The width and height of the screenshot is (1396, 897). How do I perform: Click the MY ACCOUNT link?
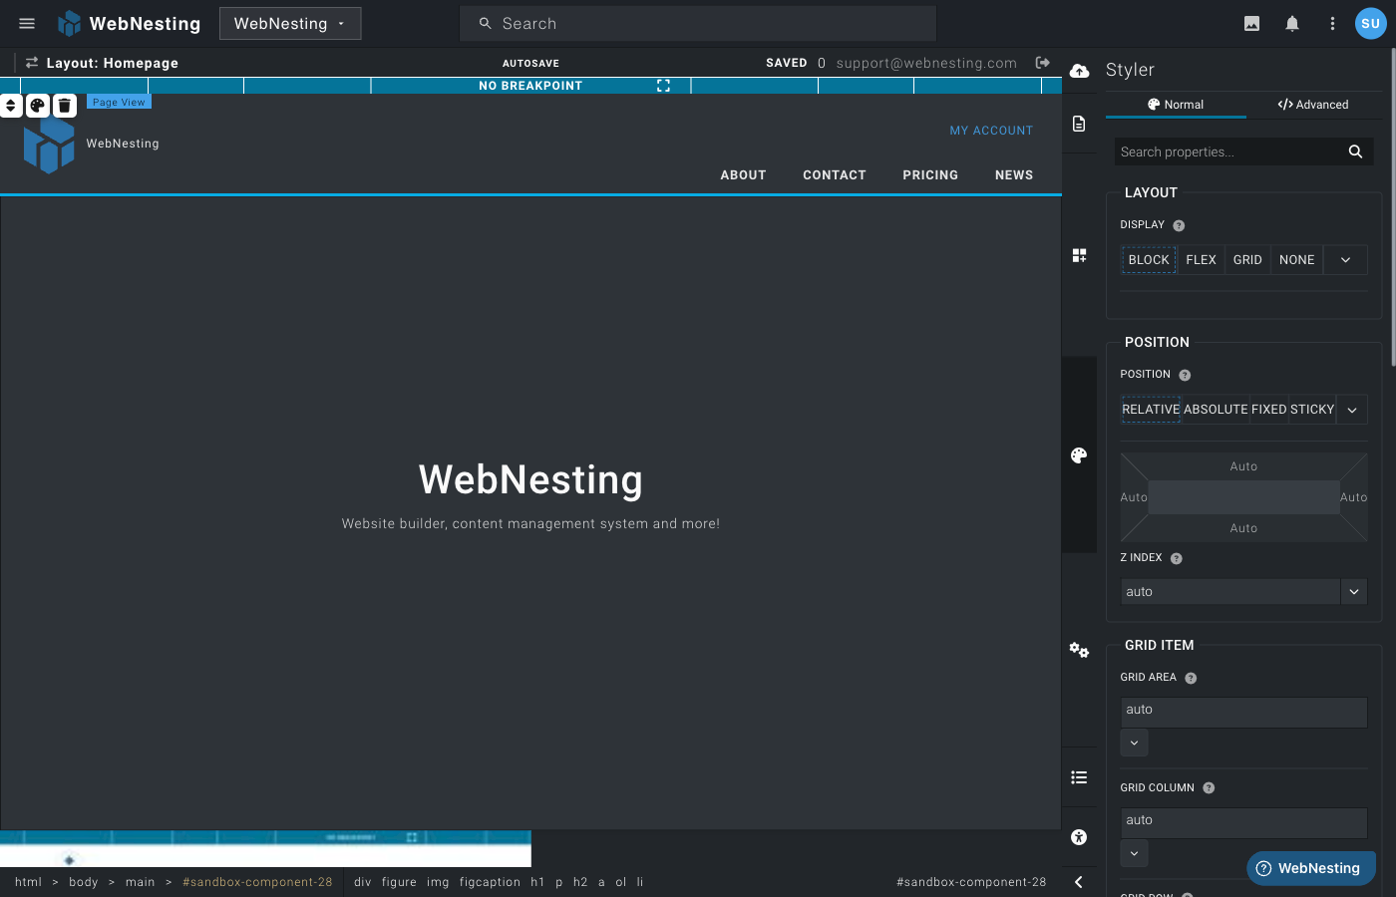click(x=990, y=131)
